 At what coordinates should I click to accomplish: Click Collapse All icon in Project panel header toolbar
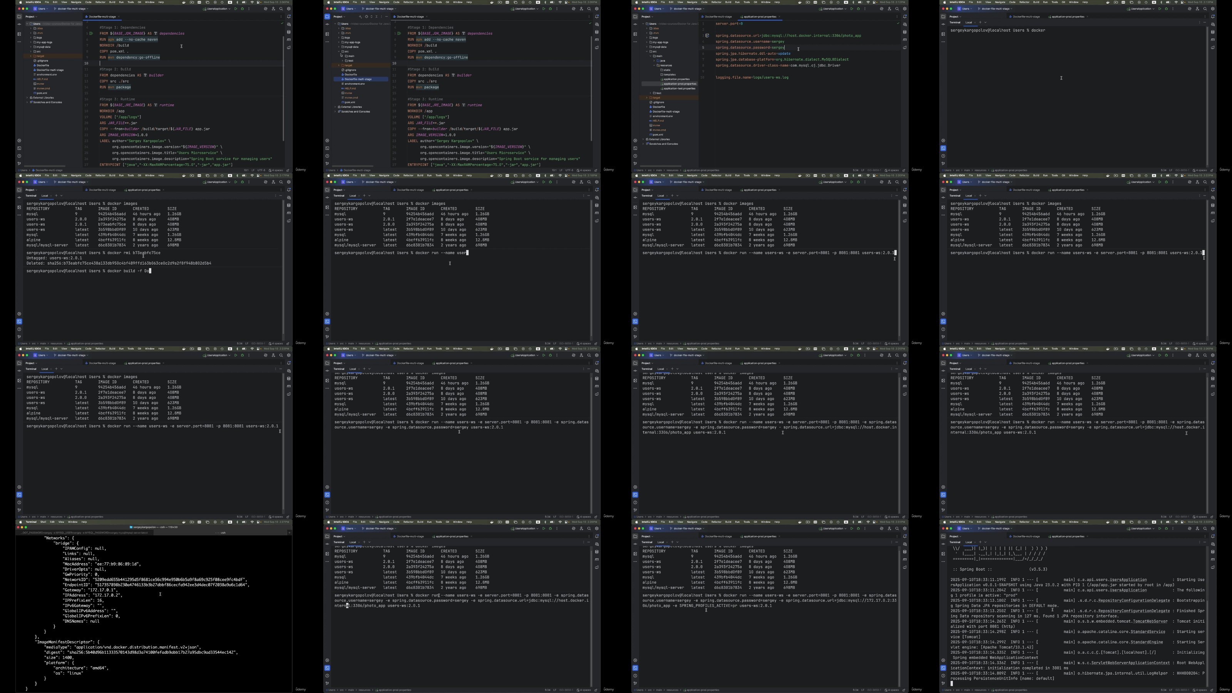tap(377, 17)
